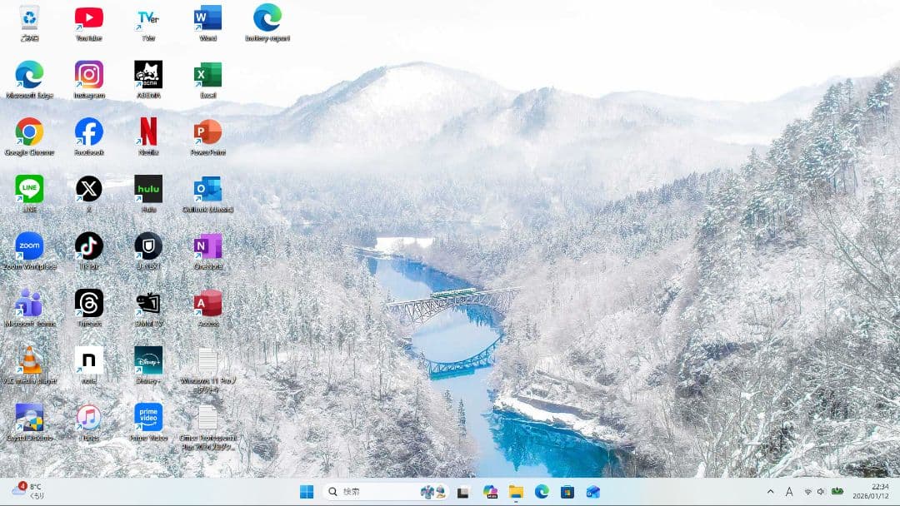Expand the hidden system tray icons

tap(771, 491)
